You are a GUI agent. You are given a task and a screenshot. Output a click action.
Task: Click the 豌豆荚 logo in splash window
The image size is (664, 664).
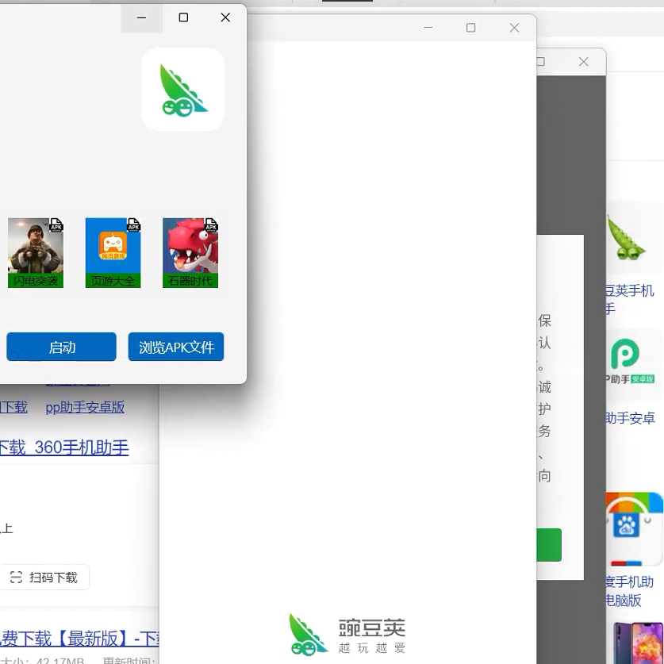(x=347, y=634)
